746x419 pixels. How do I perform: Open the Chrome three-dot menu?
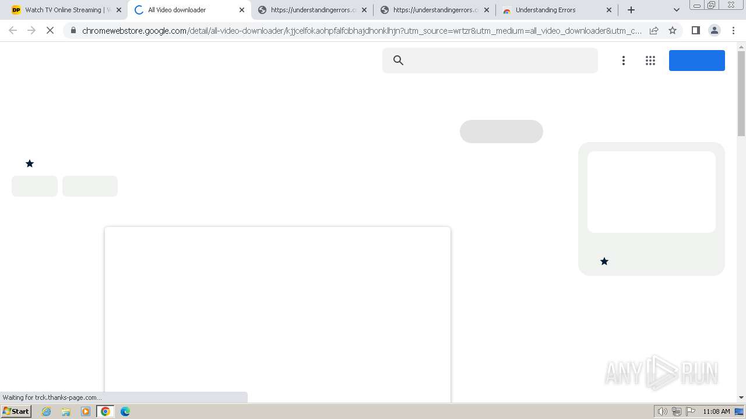(x=733, y=30)
